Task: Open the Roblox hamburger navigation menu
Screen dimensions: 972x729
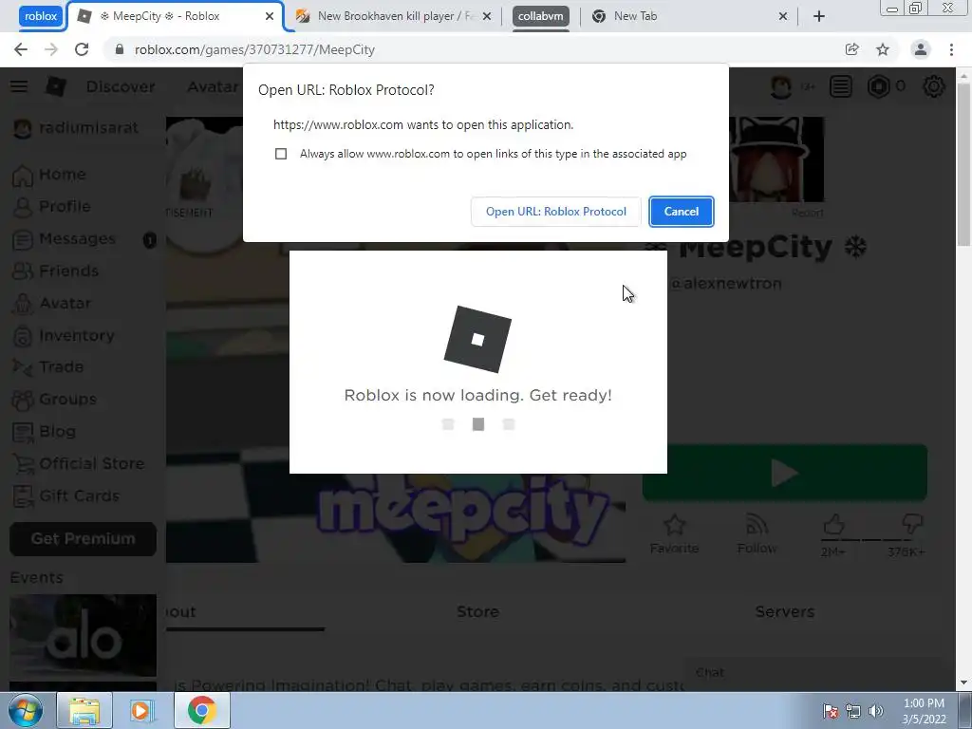Action: (x=19, y=86)
